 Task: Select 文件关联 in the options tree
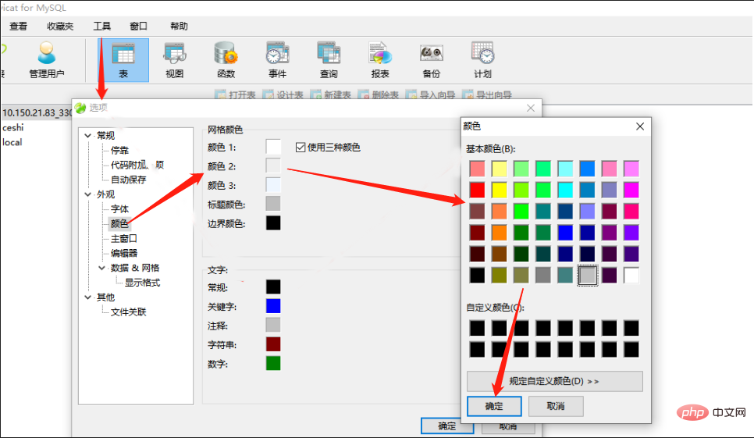pyautogui.click(x=128, y=312)
